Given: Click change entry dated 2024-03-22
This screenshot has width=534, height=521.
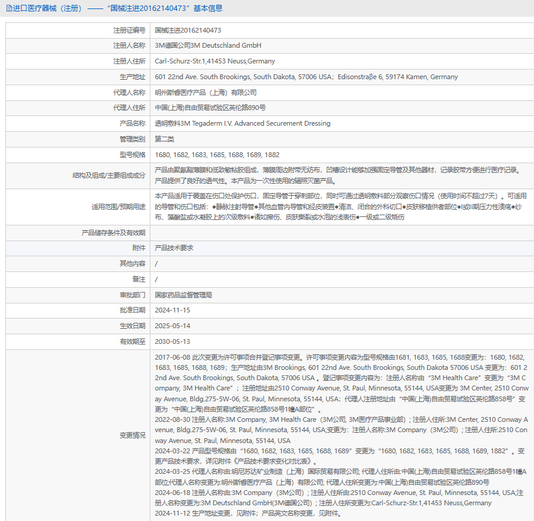Looking at the screenshot, I should point(339,456).
